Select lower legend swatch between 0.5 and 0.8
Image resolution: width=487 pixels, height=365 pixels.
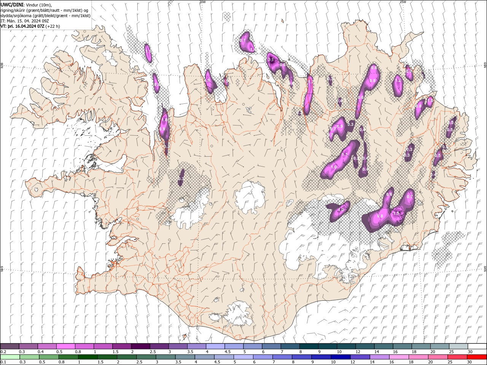(49, 357)
